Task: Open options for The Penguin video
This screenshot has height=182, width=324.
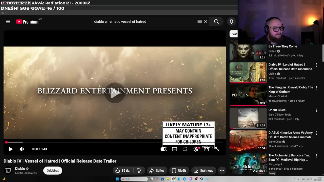Action: coord(317,88)
